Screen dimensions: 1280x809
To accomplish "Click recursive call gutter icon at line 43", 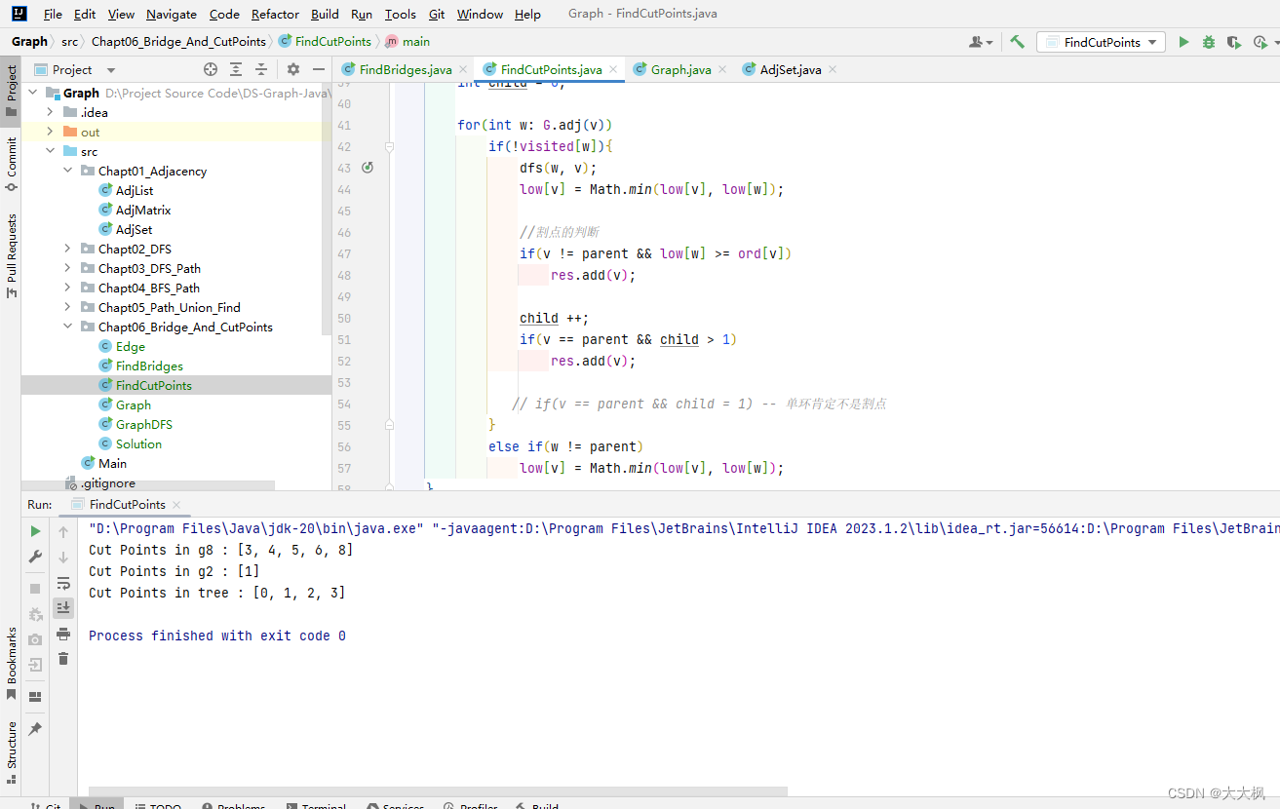I will click(x=368, y=168).
